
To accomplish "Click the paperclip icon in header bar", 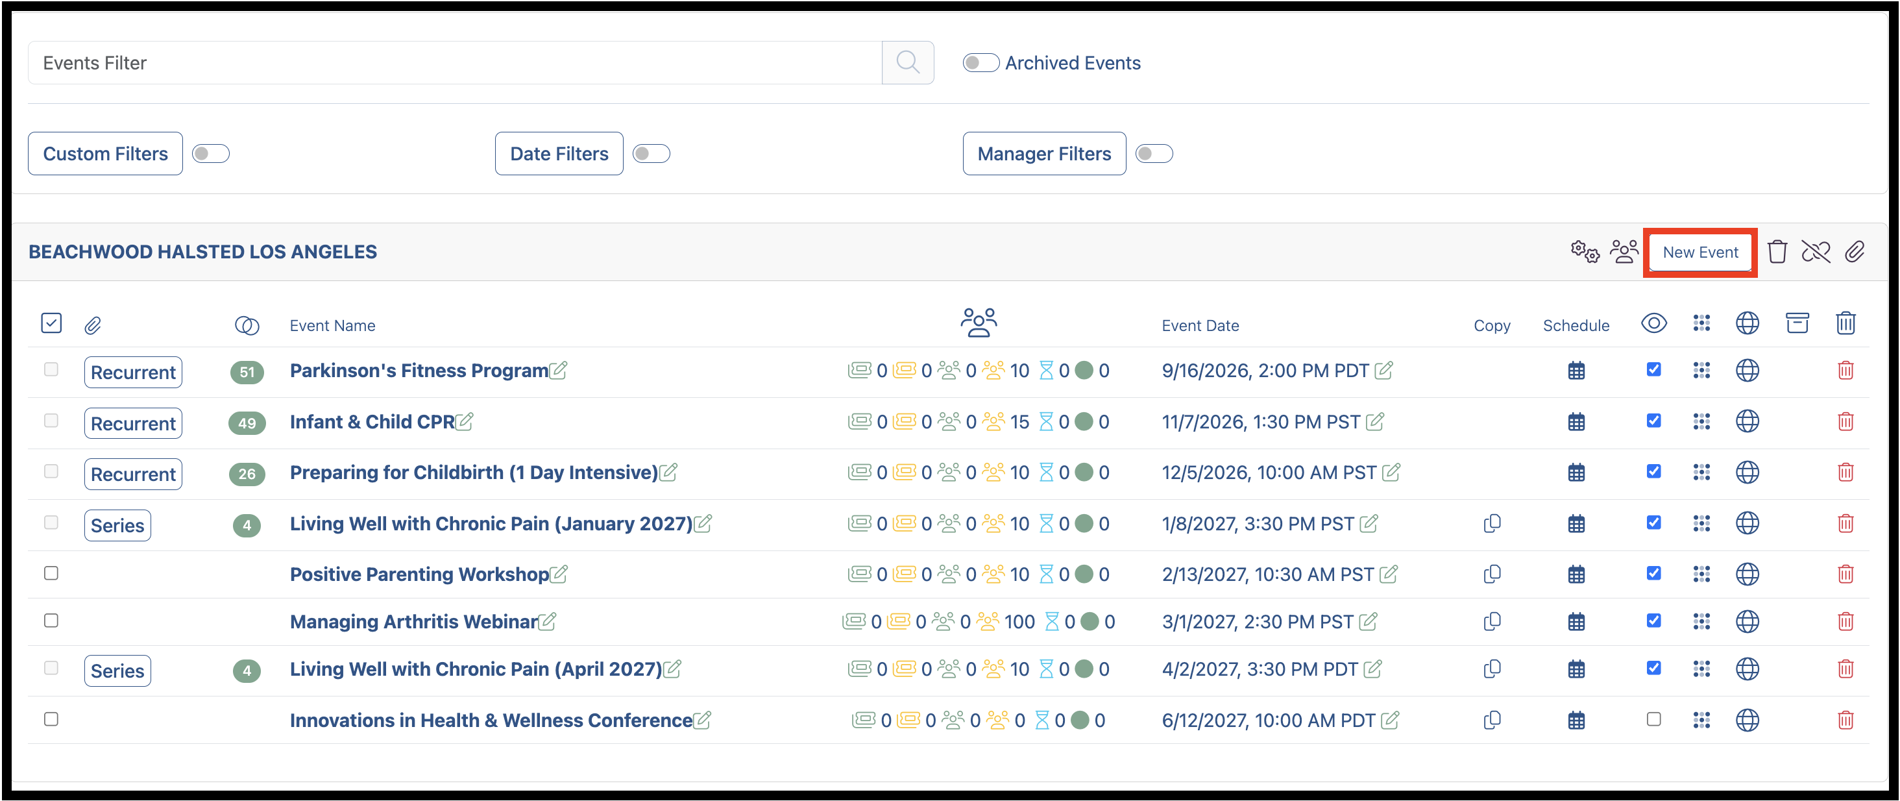I will [x=1855, y=251].
